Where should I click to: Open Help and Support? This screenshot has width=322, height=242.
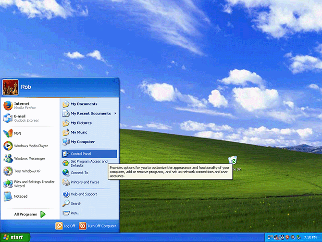[x=89, y=194]
